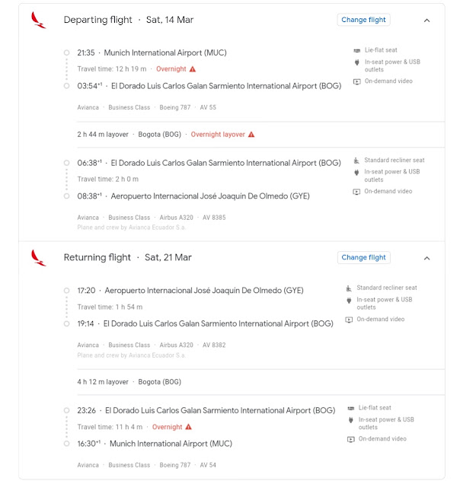The image size is (460, 487).
Task: Click the In-seat power plug icon for AV 8385
Action: click(356, 172)
